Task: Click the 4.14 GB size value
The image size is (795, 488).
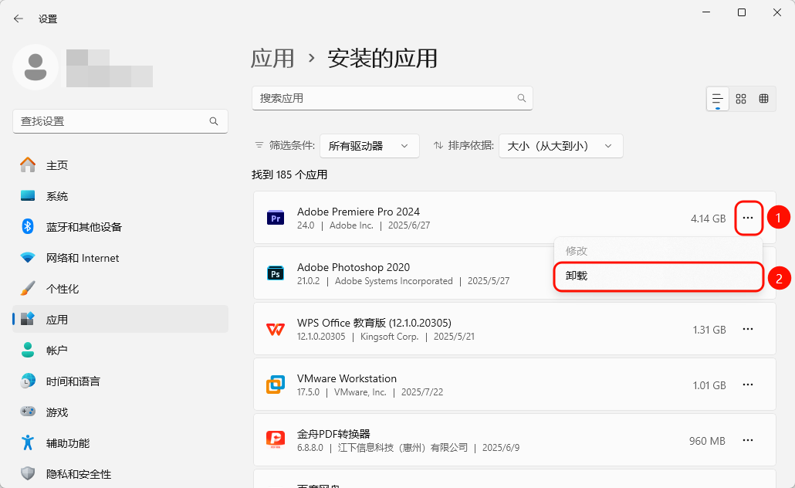Action: pyautogui.click(x=709, y=219)
